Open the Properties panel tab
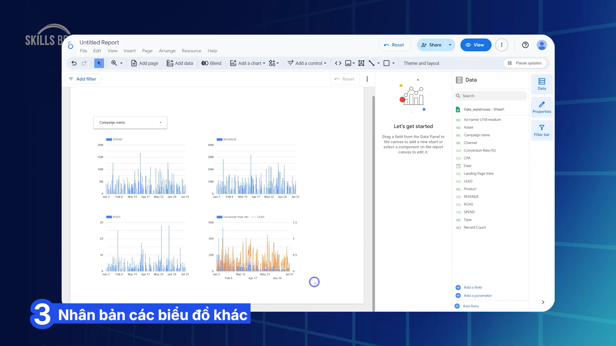 542,107
